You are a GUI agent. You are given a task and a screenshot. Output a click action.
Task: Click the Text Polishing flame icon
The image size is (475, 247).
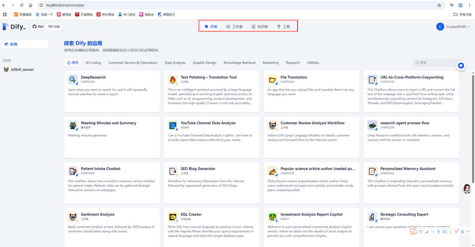[173, 79]
